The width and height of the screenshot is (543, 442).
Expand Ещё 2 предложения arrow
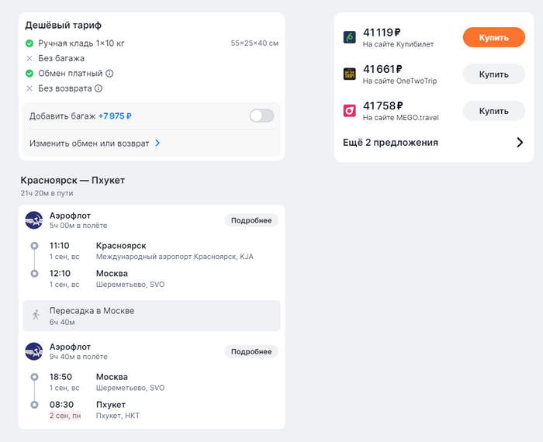[520, 142]
